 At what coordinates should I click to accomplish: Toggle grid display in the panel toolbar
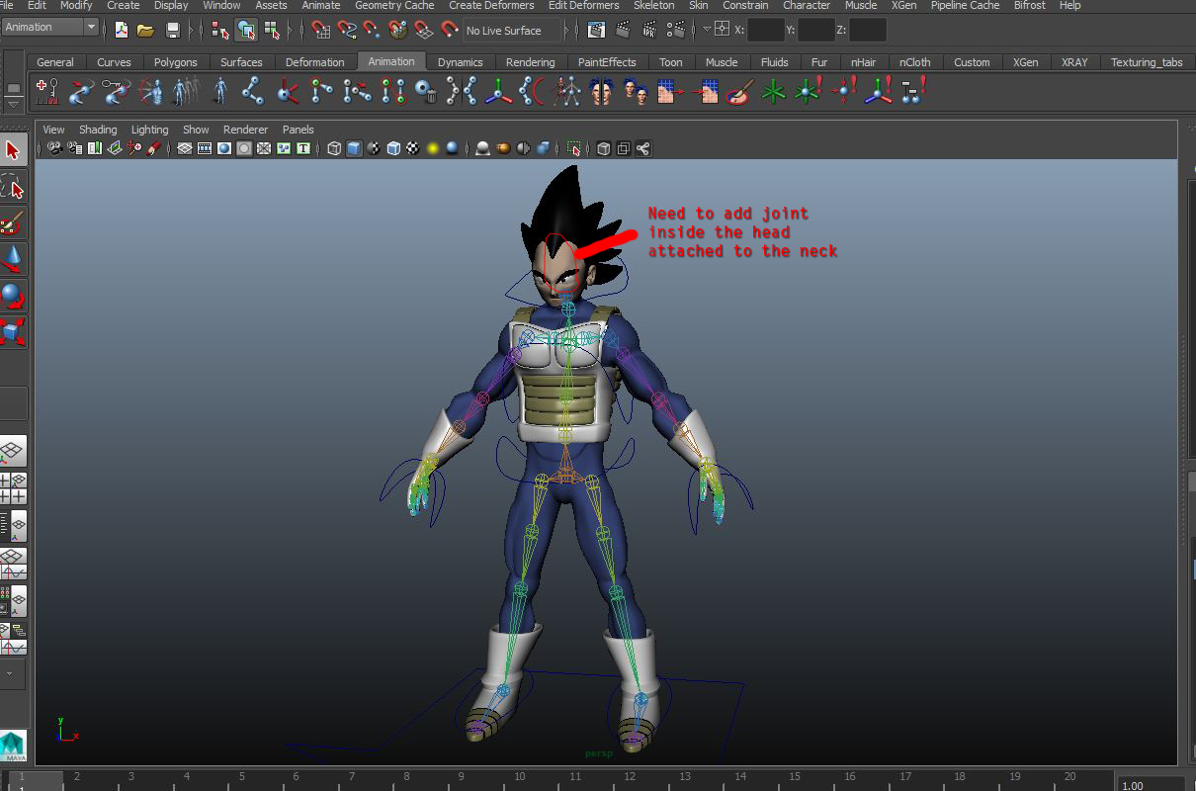click(184, 148)
